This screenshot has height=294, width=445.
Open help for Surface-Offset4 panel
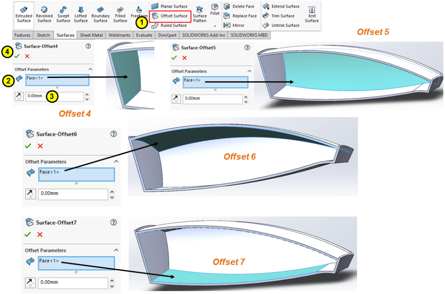[x=88, y=46]
